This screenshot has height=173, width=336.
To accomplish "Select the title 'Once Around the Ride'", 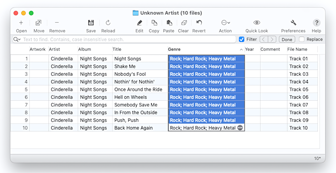I will tap(140, 89).
